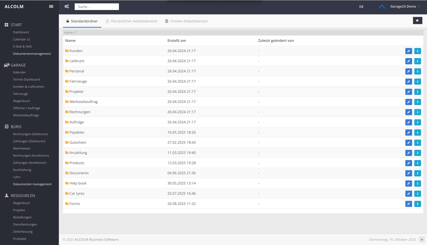Click the Home breadcrumb link
Viewport: 427px width, 245px height.
pyautogui.click(x=68, y=33)
